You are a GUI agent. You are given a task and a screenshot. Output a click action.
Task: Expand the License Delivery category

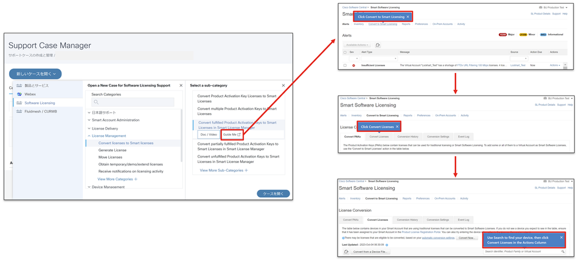(x=103, y=128)
